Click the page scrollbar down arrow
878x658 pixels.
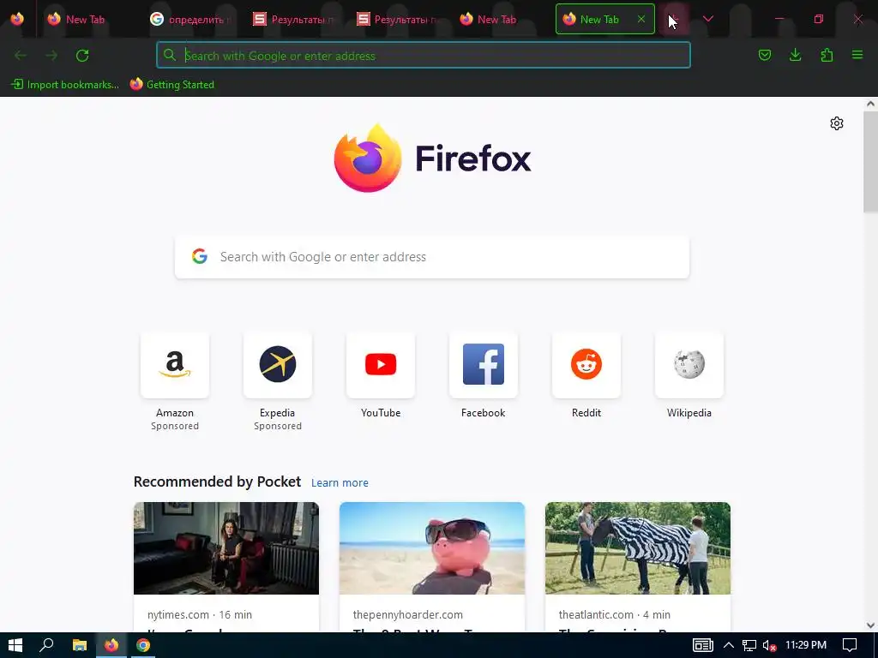point(870,625)
